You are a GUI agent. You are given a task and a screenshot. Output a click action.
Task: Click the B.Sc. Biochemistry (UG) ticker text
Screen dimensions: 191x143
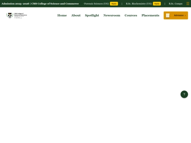139,4
